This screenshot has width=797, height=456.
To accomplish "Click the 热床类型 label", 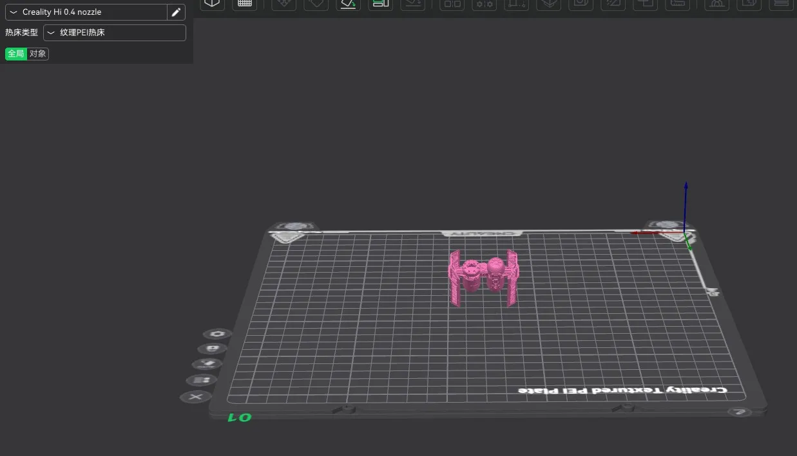I will point(22,33).
